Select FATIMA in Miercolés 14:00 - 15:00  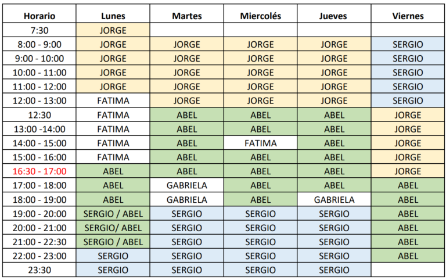click(x=260, y=143)
